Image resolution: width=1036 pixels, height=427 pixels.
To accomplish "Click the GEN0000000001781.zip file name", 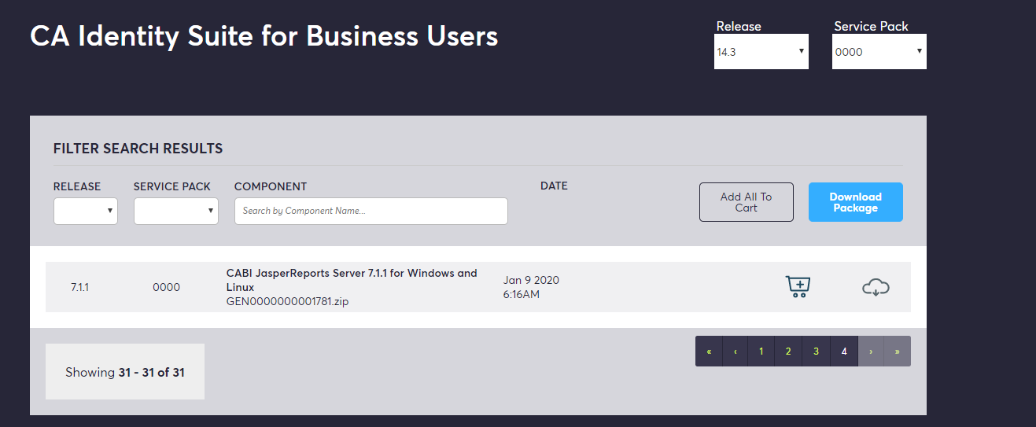I will pos(287,301).
